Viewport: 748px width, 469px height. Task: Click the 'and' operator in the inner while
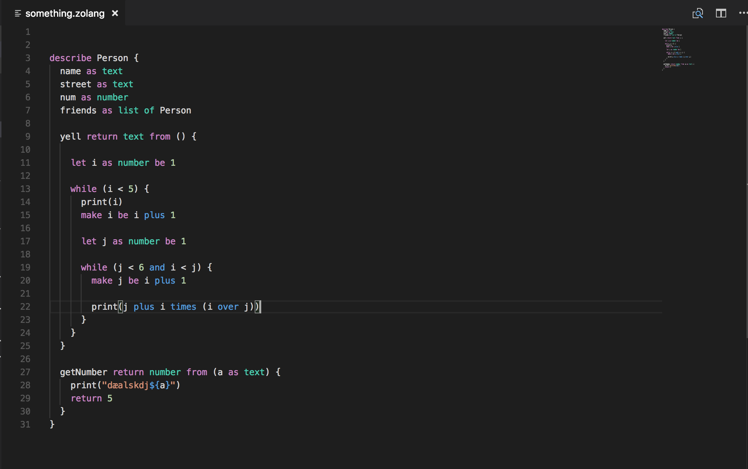click(157, 268)
